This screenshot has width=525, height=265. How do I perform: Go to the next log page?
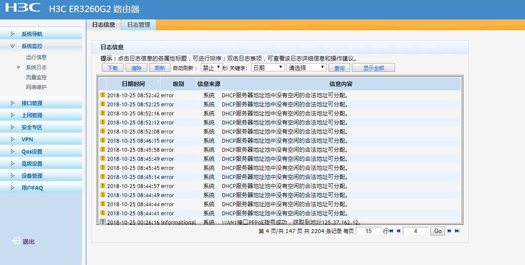coord(449,231)
